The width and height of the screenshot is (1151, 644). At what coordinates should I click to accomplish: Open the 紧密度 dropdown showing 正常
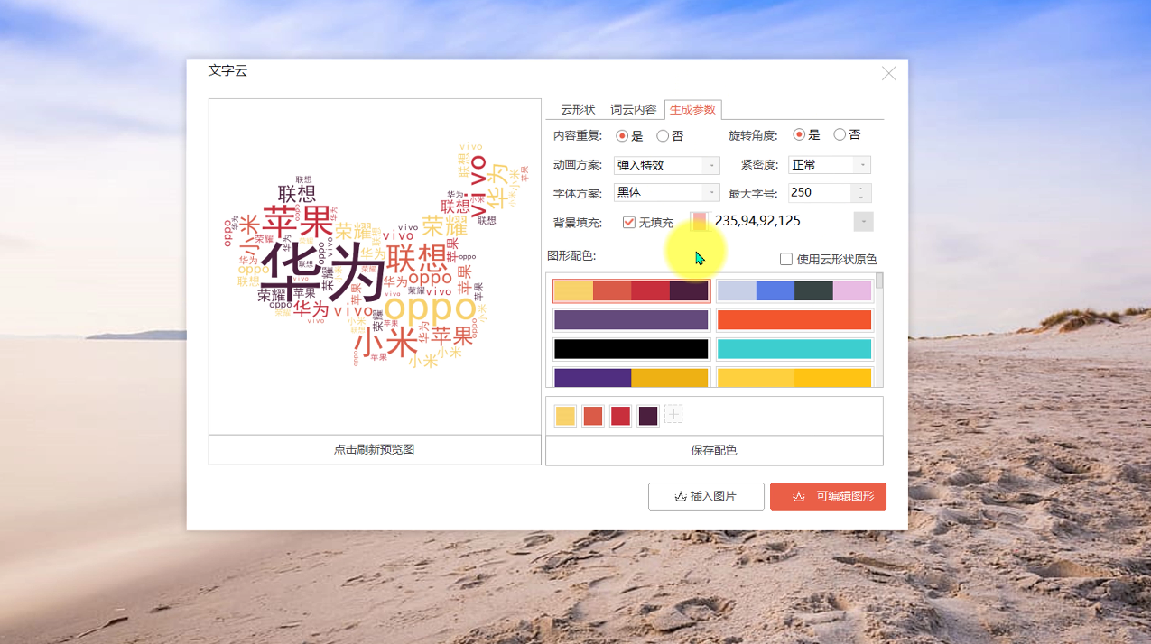830,165
